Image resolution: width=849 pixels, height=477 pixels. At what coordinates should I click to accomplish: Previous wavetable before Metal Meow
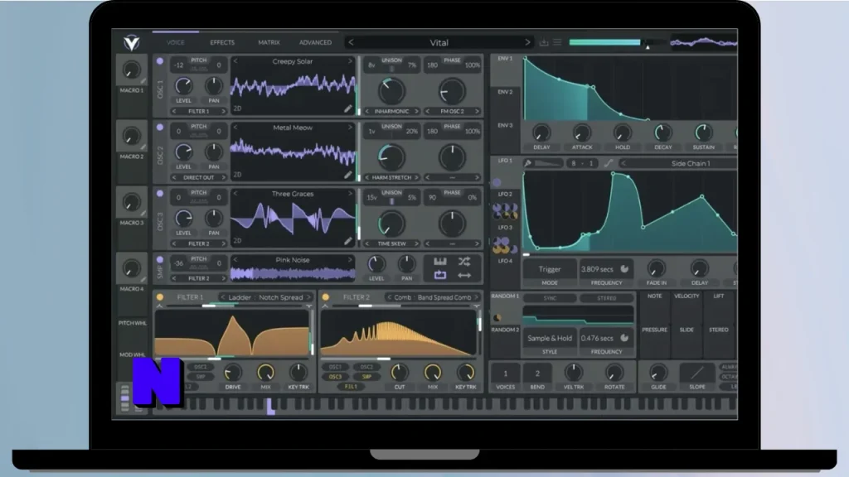point(235,127)
